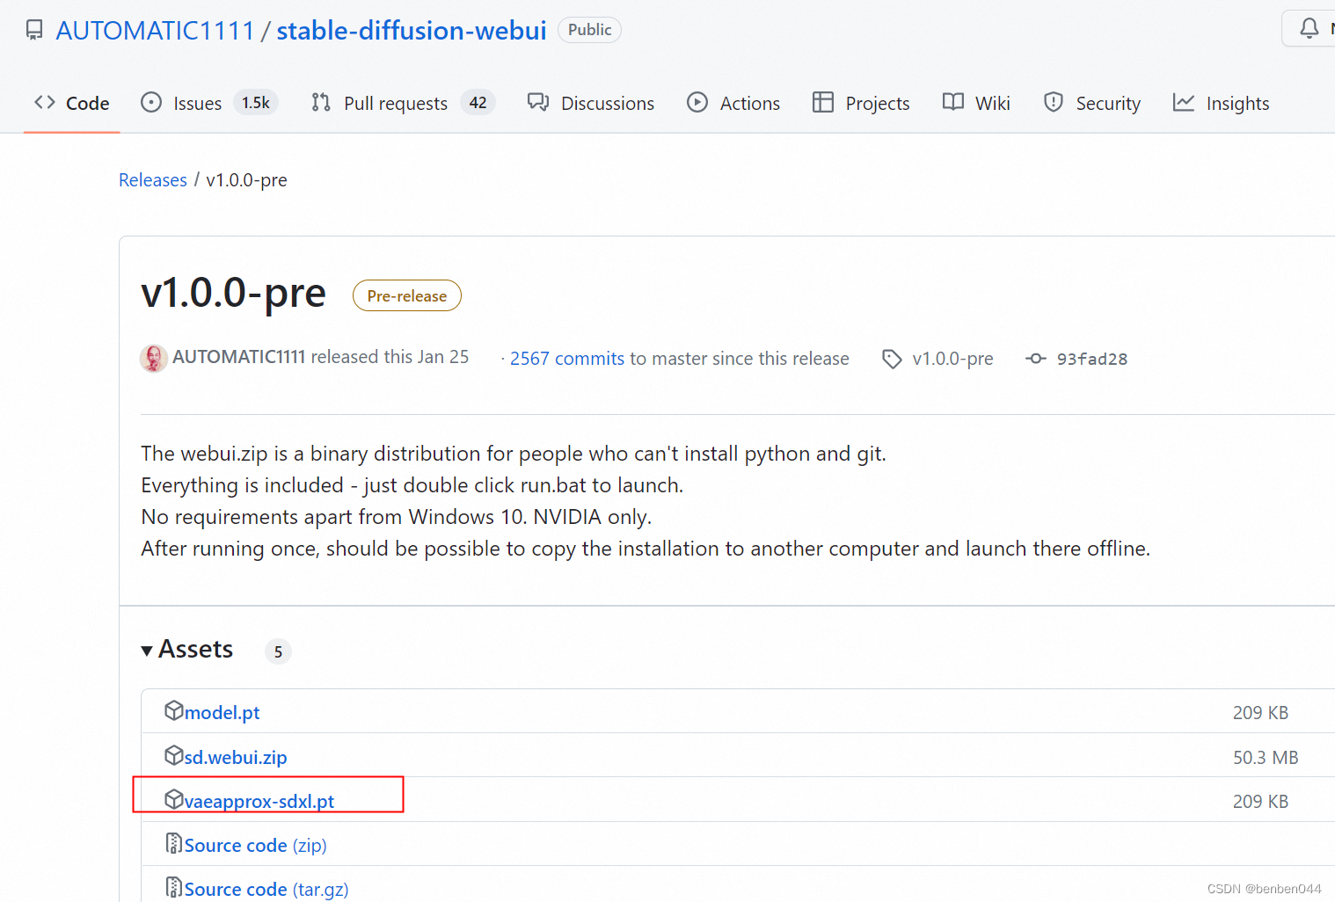Open the v1.0.0-pre tag link
The width and height of the screenshot is (1335, 902).
pyautogui.click(x=953, y=359)
